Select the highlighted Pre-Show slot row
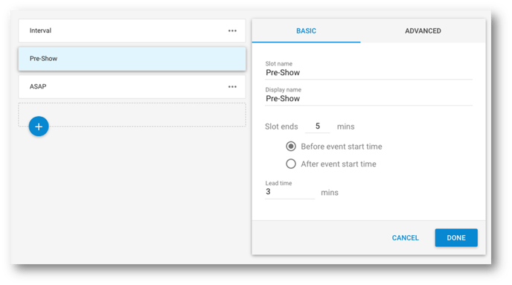The width and height of the screenshot is (512, 285). (132, 59)
